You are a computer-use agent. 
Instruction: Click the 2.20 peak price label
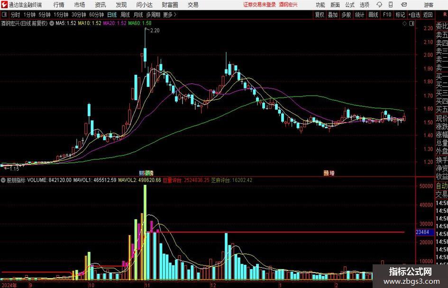(x=155, y=30)
